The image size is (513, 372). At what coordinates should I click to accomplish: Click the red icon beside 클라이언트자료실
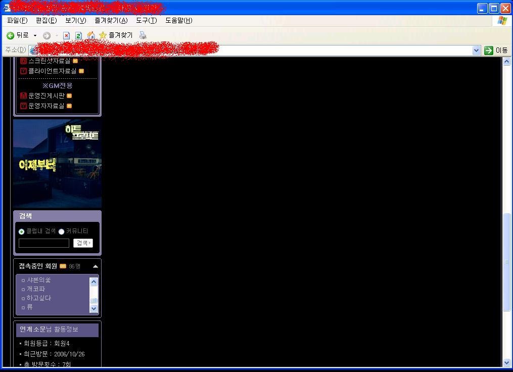tap(23, 71)
